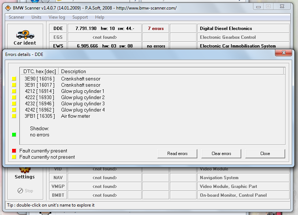Click the DTC, hex [dec] column header
Viewport: 298px width, 215px height.
point(39,71)
